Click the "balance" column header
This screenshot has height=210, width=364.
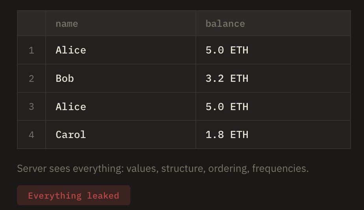(225, 24)
